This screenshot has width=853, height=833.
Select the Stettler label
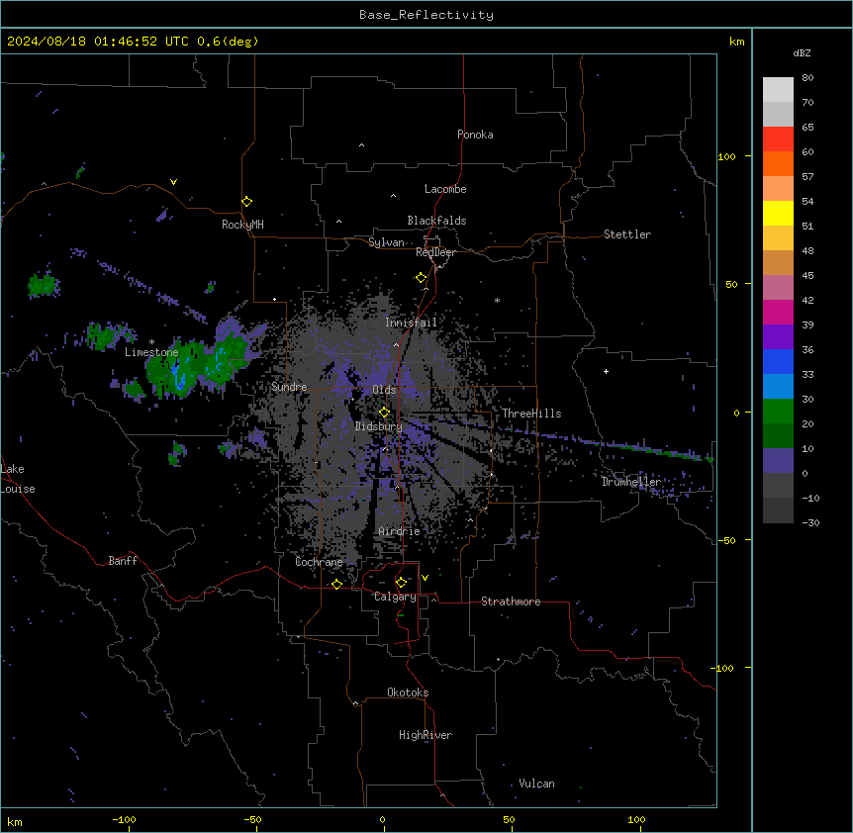pos(627,234)
